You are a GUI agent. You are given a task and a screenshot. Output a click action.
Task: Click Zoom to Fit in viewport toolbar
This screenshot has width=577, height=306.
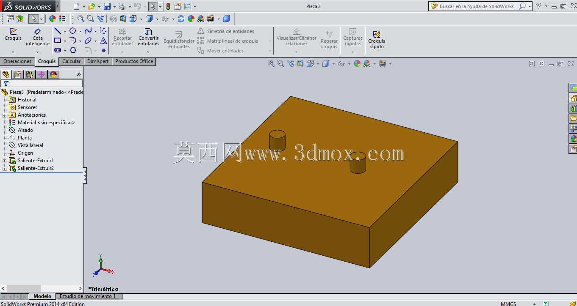271,63
